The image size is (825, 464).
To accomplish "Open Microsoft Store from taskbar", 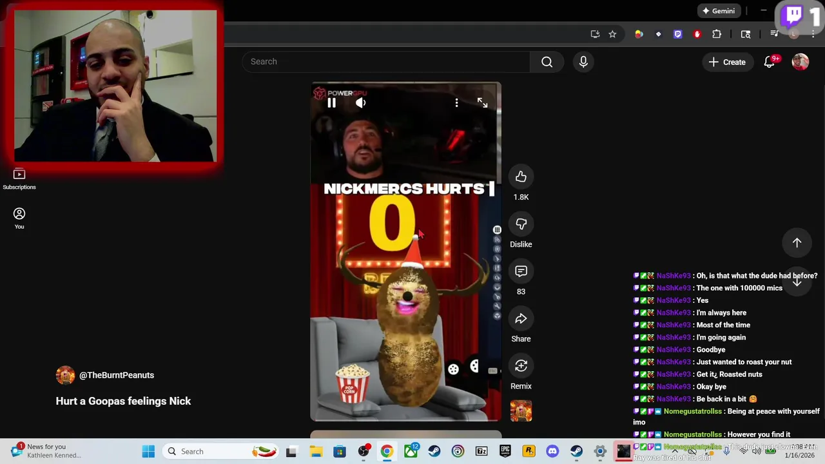I will [340, 451].
